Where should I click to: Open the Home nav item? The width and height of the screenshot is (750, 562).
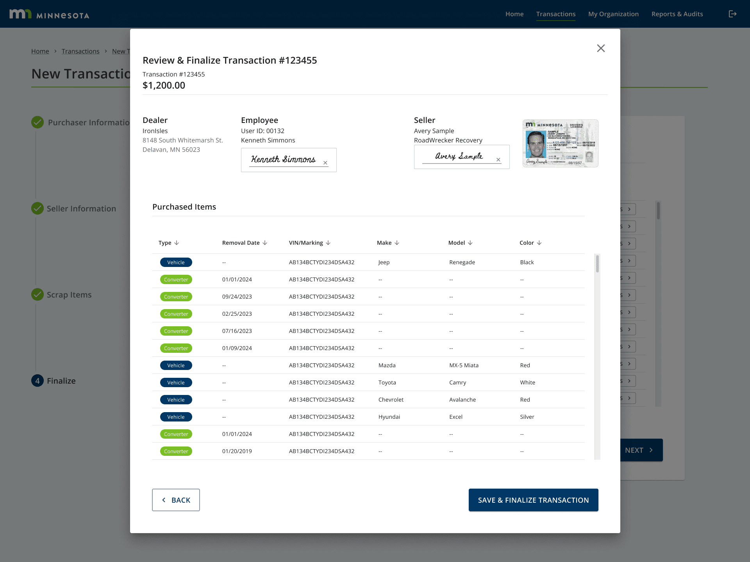(x=514, y=14)
